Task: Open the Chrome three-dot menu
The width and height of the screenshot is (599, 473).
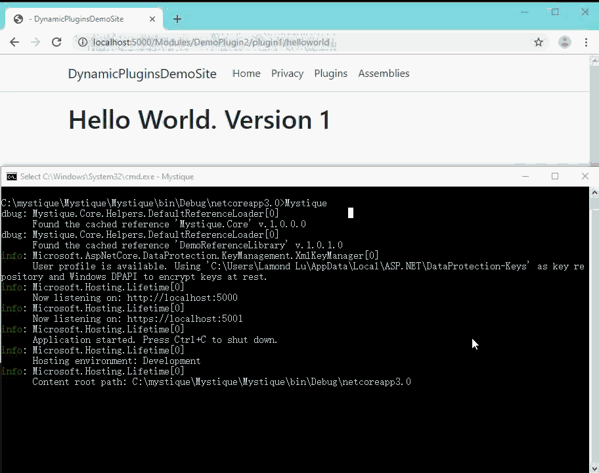Action: click(x=586, y=42)
